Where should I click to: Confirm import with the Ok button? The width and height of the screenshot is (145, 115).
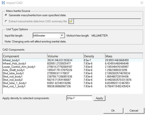(113, 110)
